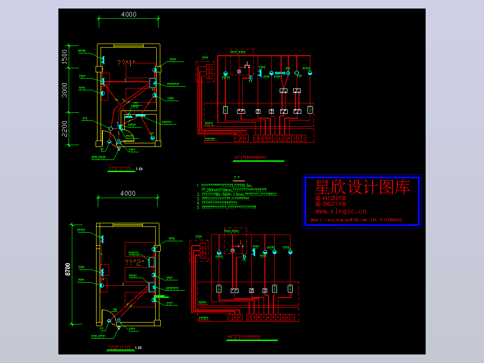Click the 4000 dimension above the lower plan
Screen dimensions: 484x363
(x=128, y=193)
